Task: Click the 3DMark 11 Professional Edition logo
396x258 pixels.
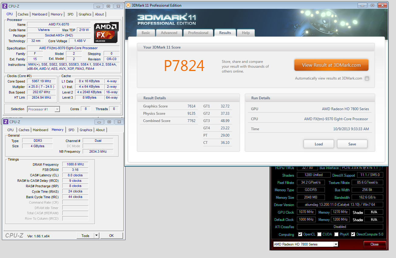Action: [x=167, y=20]
